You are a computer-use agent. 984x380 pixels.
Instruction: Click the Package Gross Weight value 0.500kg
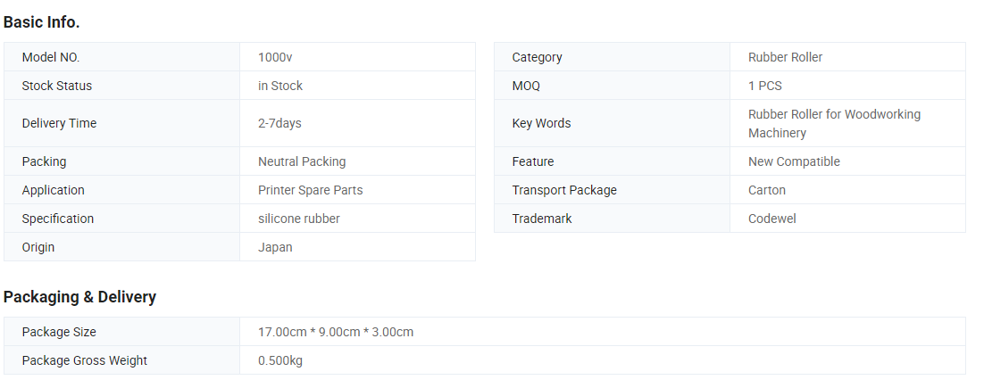pos(279,360)
